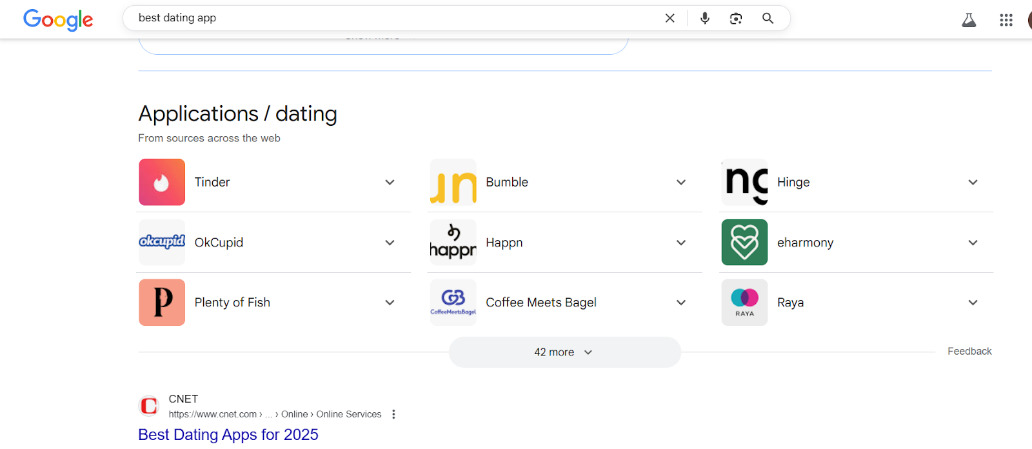Expand the Hinge entry chevron
Viewport: 1032px width, 449px height.
pyautogui.click(x=973, y=182)
